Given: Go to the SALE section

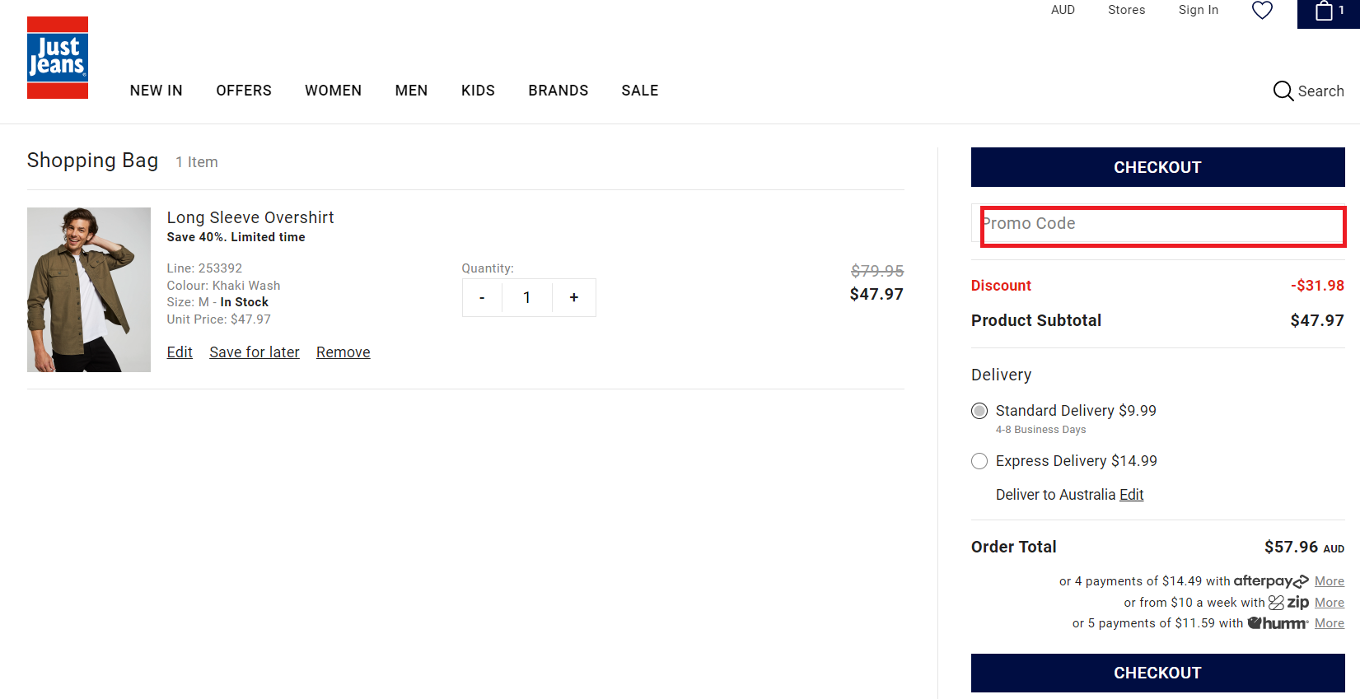Looking at the screenshot, I should [639, 91].
